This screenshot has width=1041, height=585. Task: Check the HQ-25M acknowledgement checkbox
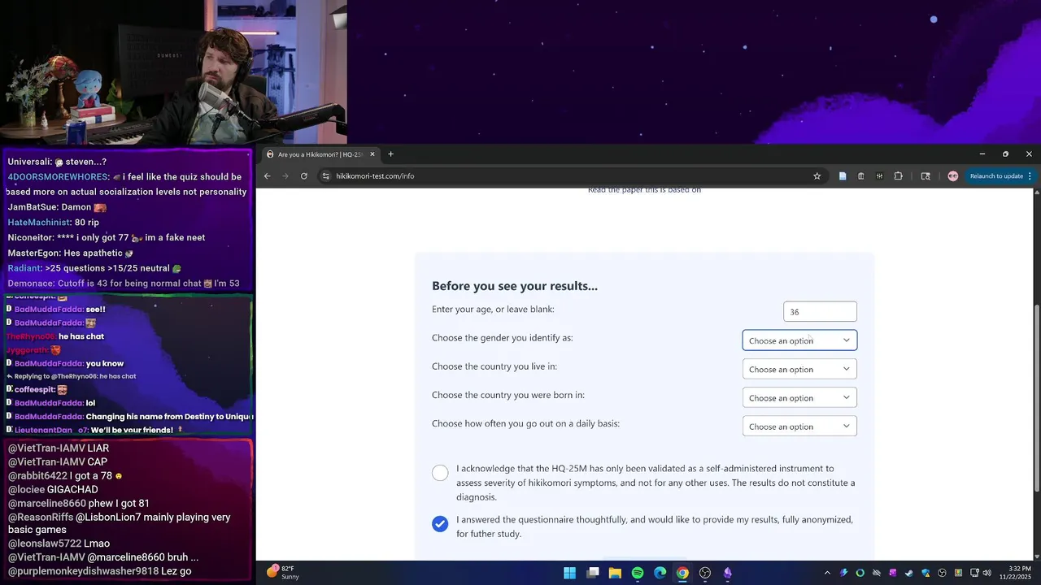pyautogui.click(x=440, y=473)
